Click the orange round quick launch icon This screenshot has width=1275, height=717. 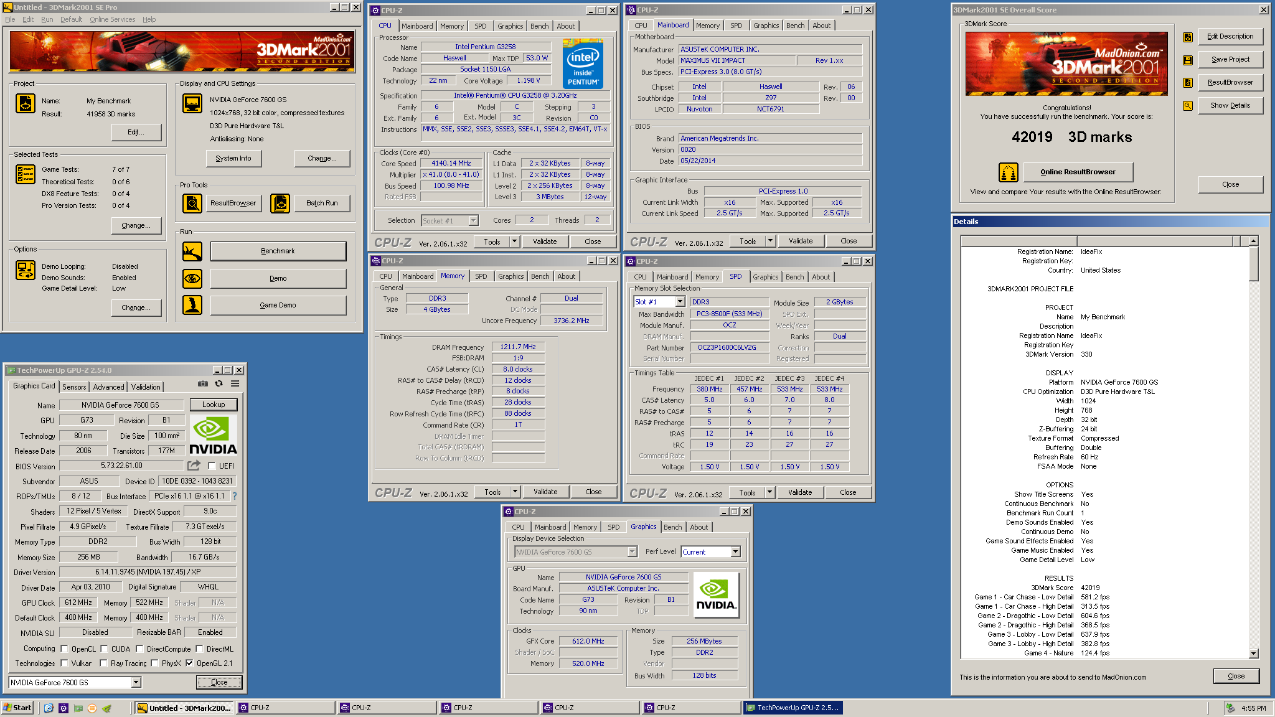[92, 708]
